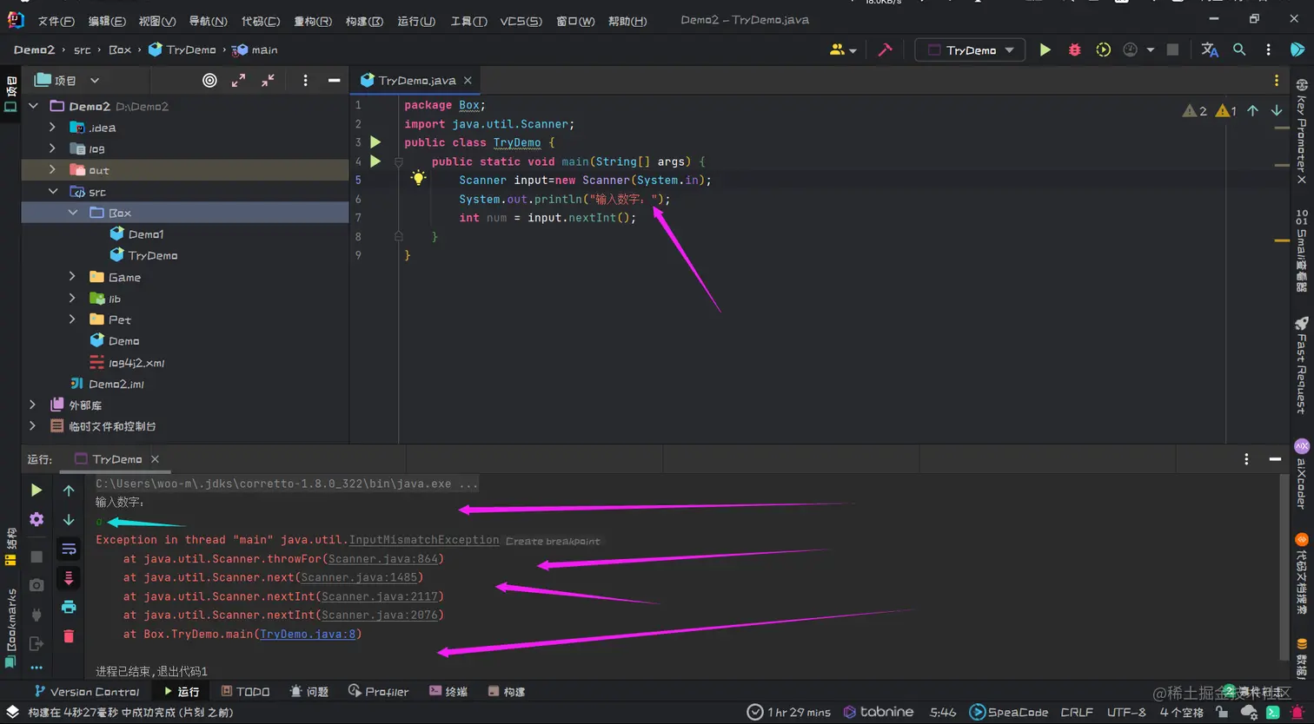Collapse the src folder
The image size is (1314, 724).
[53, 191]
